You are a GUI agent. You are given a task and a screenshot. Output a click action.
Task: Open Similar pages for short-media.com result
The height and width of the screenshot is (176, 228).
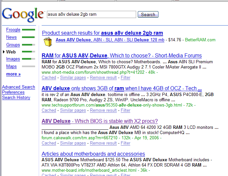click(x=73, y=78)
